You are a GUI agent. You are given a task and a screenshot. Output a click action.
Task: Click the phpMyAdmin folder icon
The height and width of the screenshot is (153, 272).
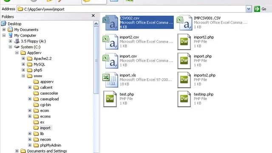point(36,145)
